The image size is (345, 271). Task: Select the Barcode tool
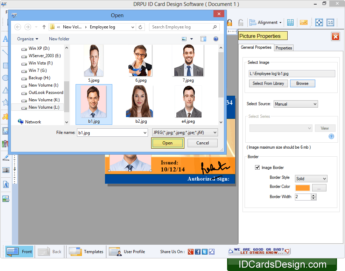(x=5, y=170)
